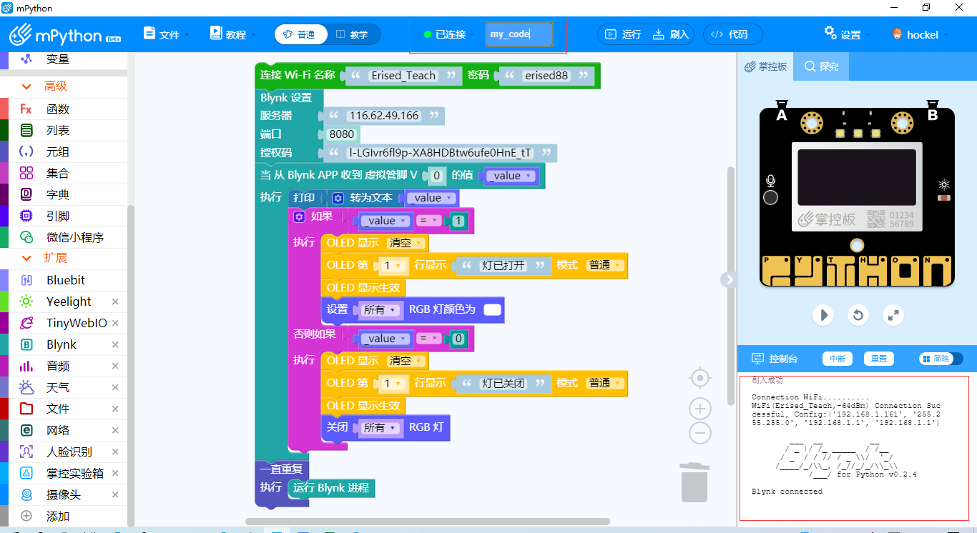Open the 代码 code view
The image size is (977, 533).
point(732,34)
